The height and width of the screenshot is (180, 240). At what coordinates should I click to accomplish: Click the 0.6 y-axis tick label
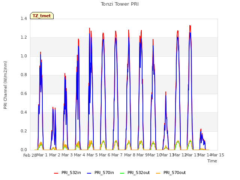[24, 94]
